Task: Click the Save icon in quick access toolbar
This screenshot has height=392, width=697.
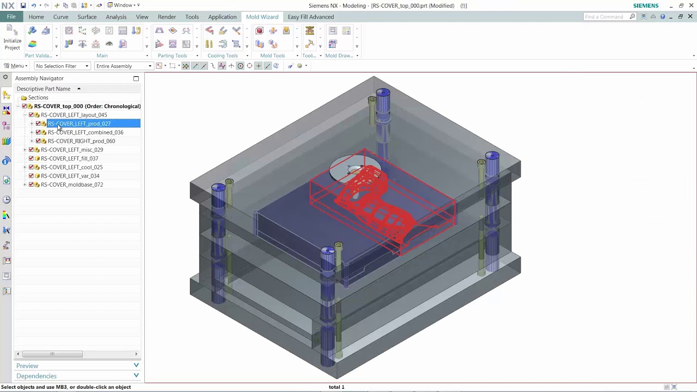Action: click(23, 5)
